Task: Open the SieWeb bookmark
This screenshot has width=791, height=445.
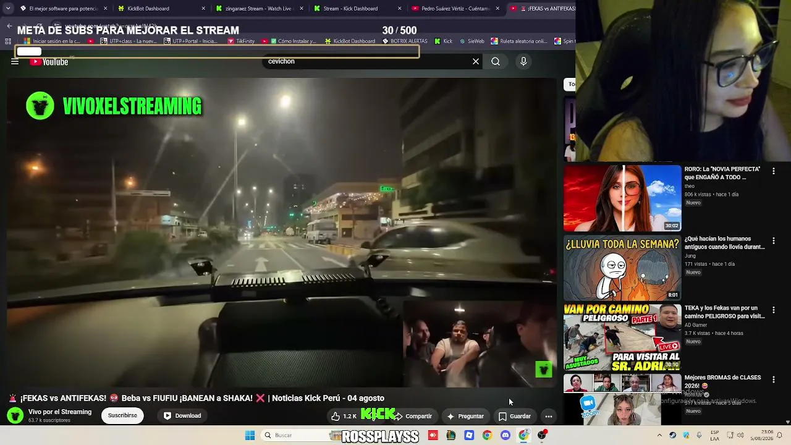Action: tap(472, 41)
